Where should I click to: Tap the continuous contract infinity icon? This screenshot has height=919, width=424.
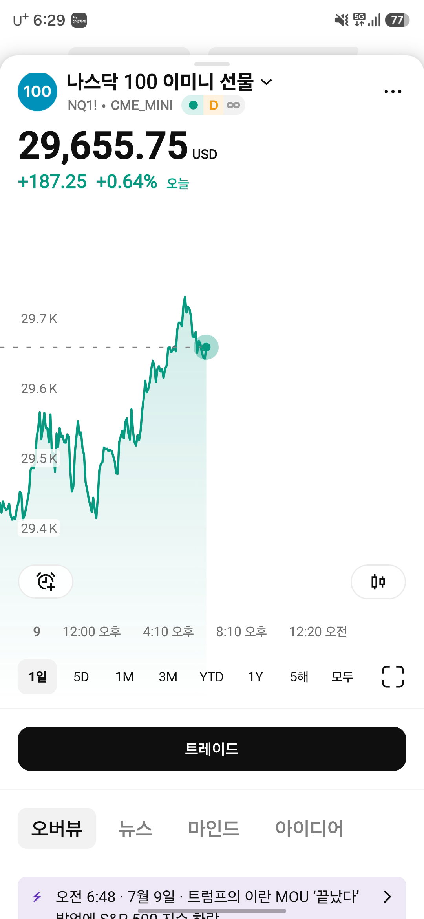233,105
